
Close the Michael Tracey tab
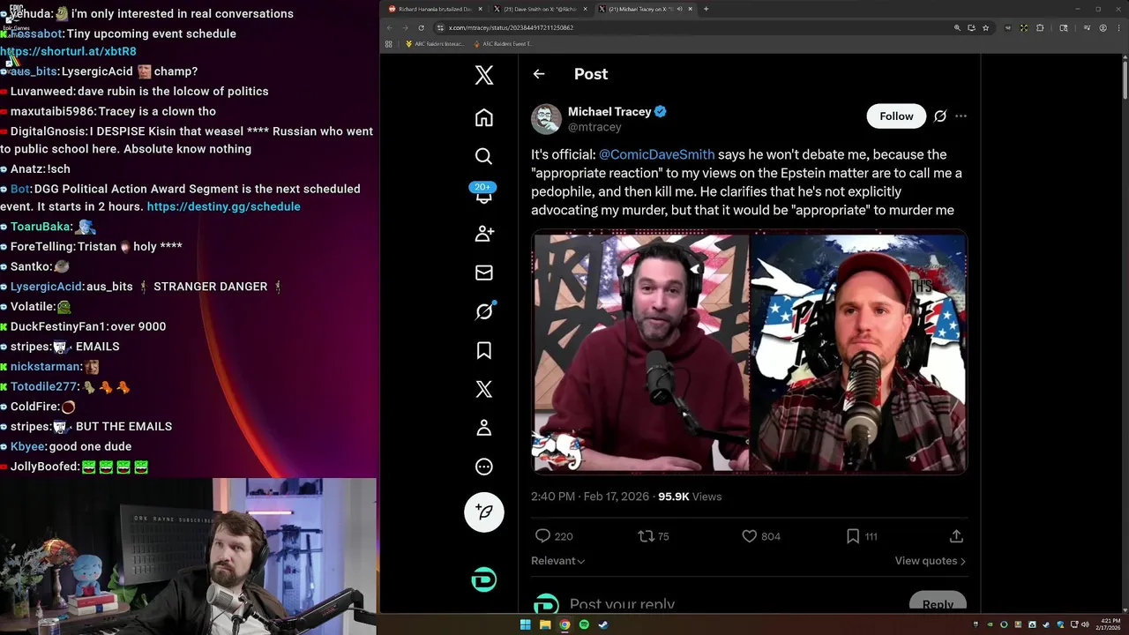pyautogui.click(x=690, y=9)
